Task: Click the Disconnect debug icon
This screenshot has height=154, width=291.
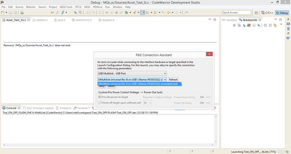Action: tap(121, 12)
